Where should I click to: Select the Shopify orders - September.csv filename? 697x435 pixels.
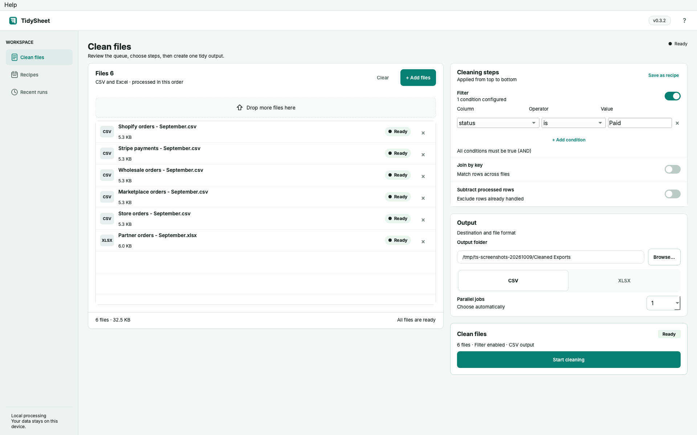tap(157, 127)
